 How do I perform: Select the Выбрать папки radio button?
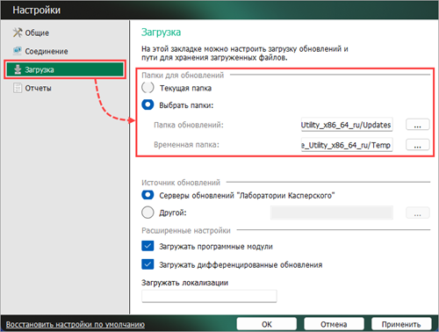coord(148,105)
